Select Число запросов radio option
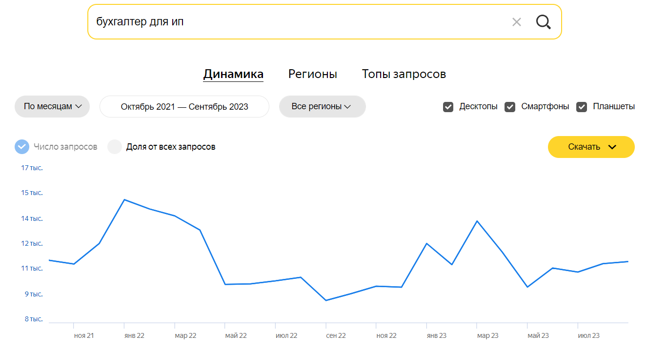 (22, 147)
